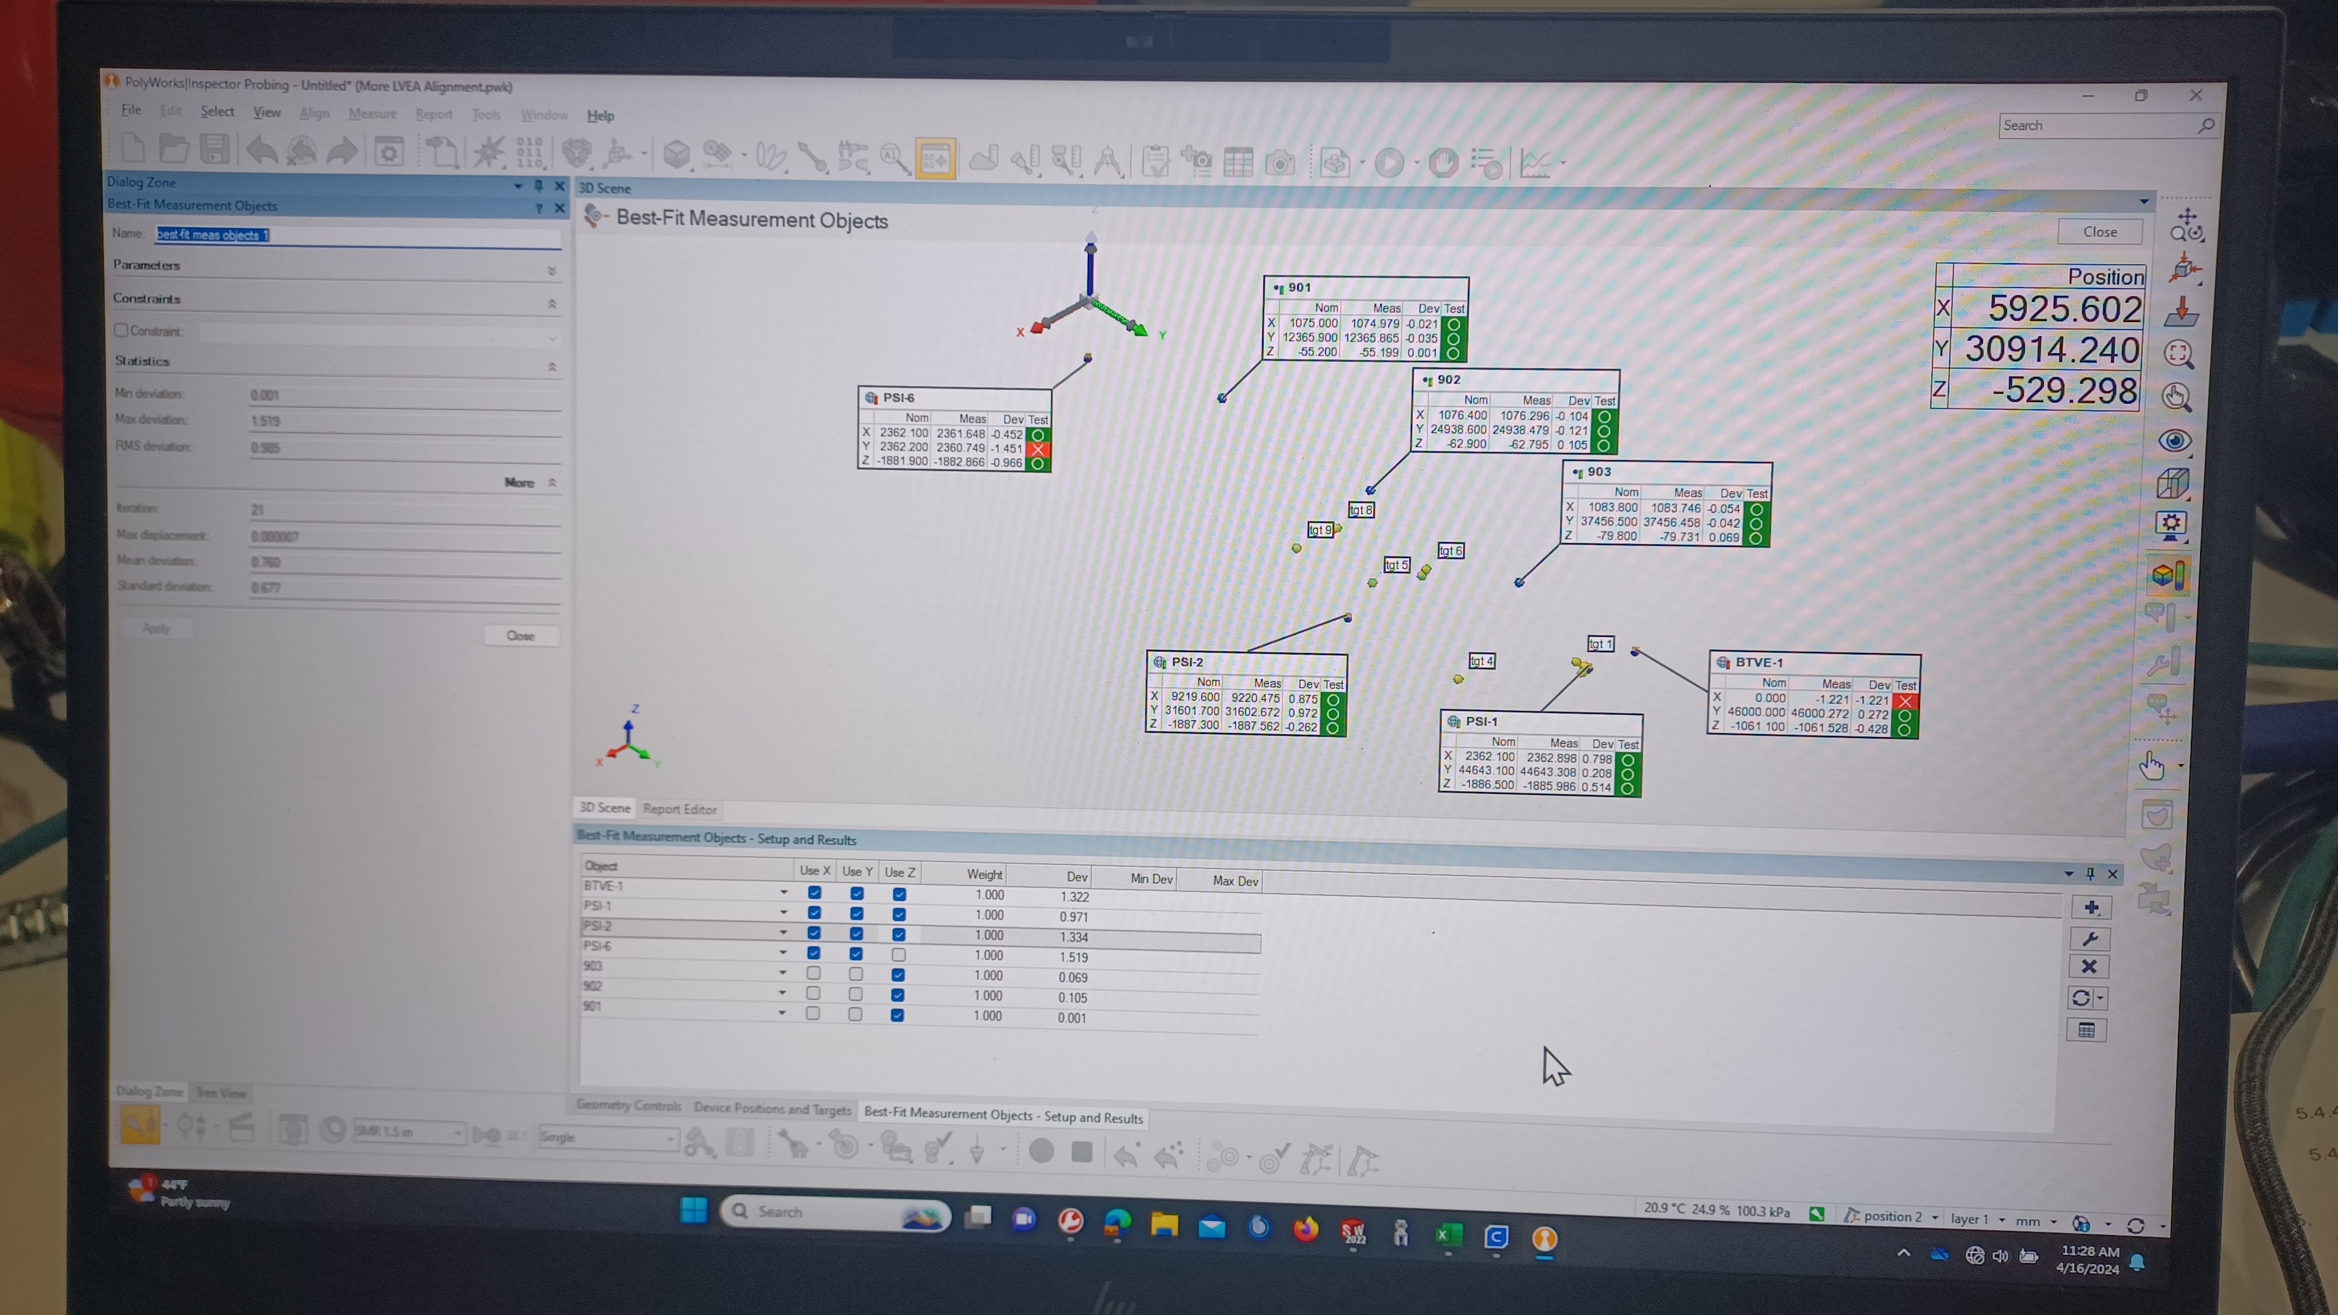
Task: Click the highlighted yellow annotation toolbar icon
Action: (935, 160)
